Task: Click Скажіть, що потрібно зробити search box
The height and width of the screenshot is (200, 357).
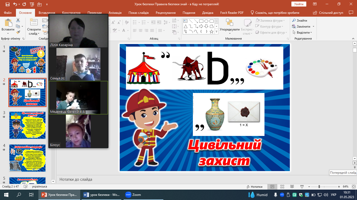Action: click(x=275, y=13)
